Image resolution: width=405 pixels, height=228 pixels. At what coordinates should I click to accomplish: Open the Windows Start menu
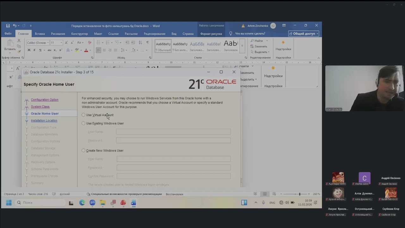pos(9,203)
